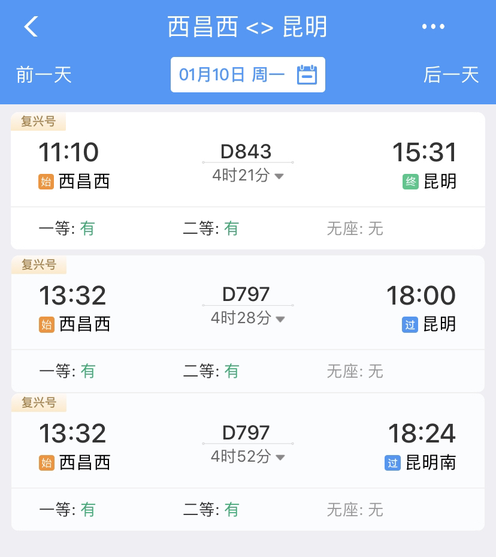Tap the orange 始 icon on D843
496x557 pixels.
[46, 182]
